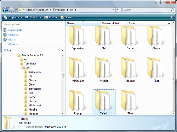Click the magnifier search icon

tap(172, 10)
